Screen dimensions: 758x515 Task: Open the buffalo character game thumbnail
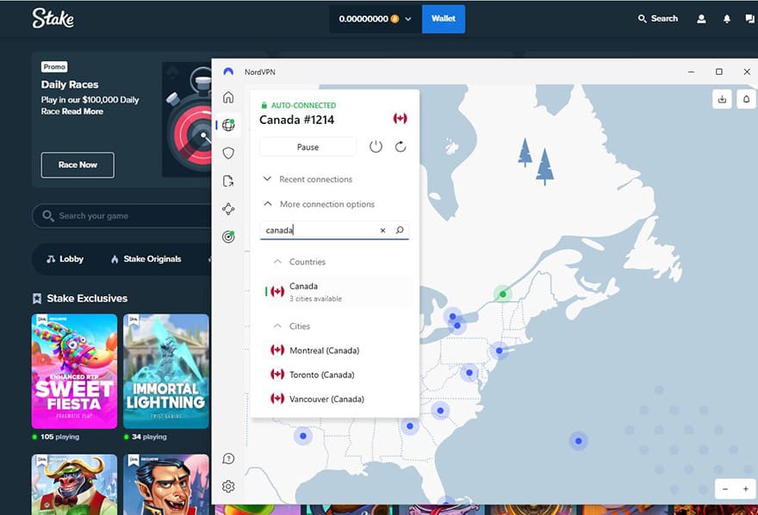click(x=74, y=484)
